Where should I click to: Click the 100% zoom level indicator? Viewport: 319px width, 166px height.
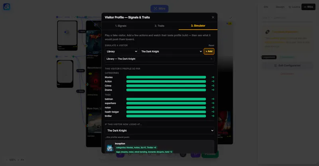coord(12,160)
